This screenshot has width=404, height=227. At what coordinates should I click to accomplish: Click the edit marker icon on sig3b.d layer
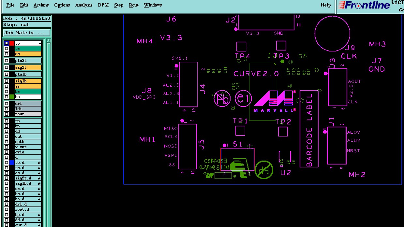click(x=39, y=183)
